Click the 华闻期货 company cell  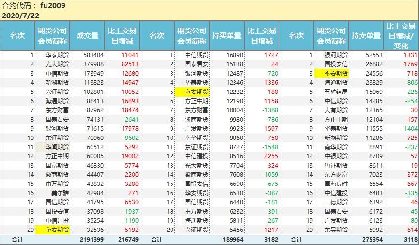[x=57, y=147]
